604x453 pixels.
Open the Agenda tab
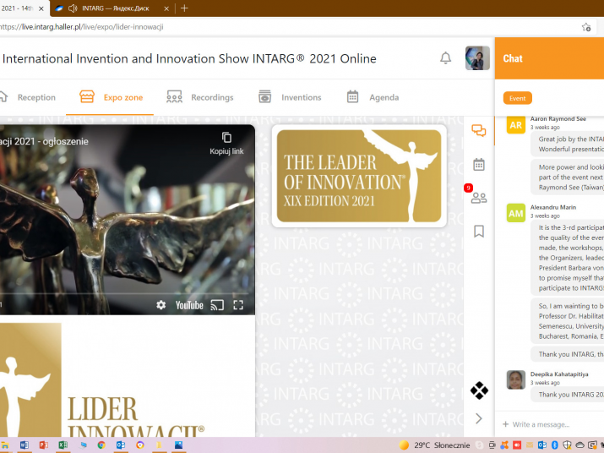point(373,97)
